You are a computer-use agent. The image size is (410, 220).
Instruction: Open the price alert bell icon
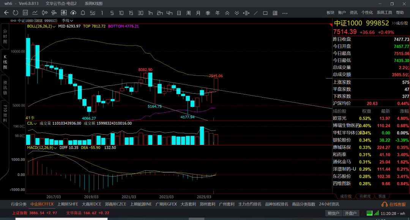pos(83,13)
